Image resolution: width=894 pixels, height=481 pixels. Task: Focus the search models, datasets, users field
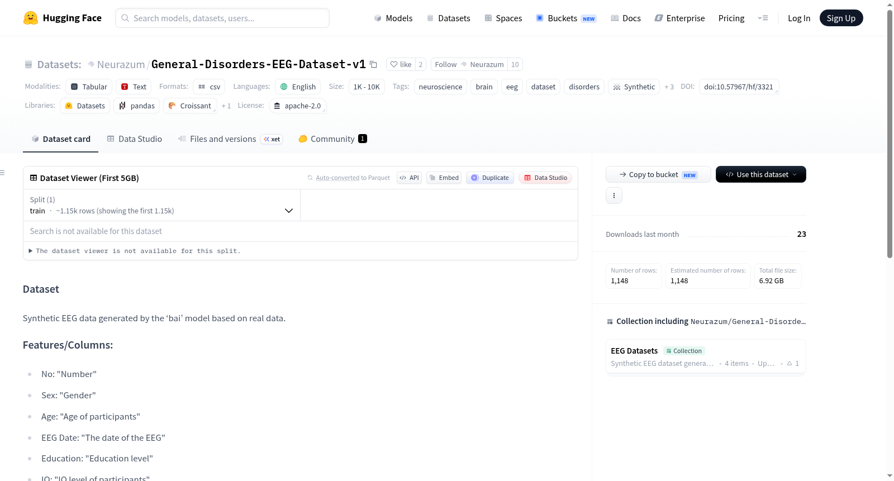(x=222, y=18)
